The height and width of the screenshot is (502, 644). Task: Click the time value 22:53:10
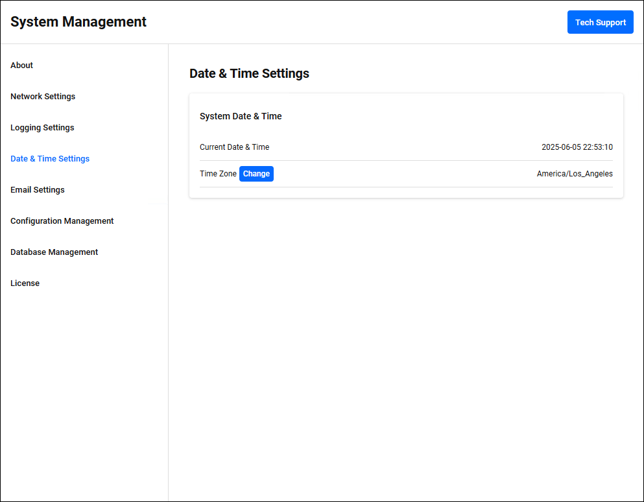click(x=599, y=147)
